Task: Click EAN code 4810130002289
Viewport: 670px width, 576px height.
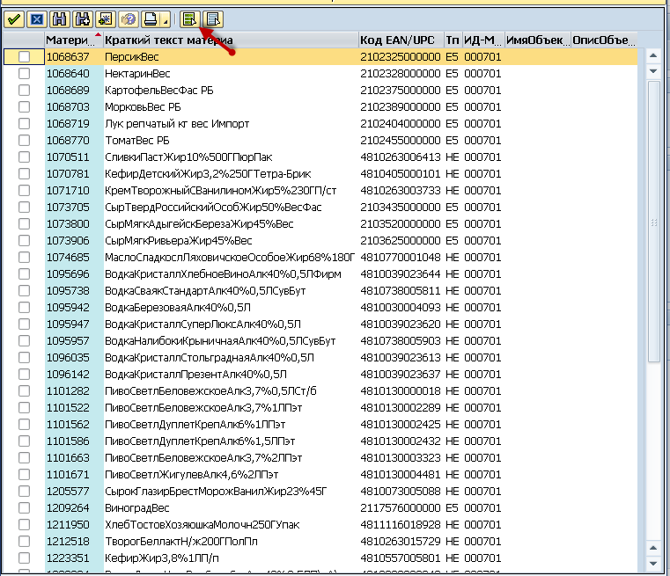Action: click(x=401, y=407)
